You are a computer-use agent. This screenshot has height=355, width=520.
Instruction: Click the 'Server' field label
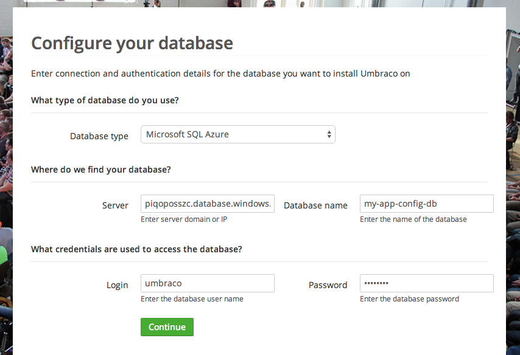click(x=115, y=205)
